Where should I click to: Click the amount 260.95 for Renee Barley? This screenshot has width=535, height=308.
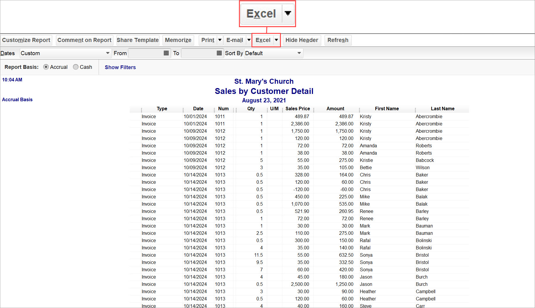(x=346, y=211)
